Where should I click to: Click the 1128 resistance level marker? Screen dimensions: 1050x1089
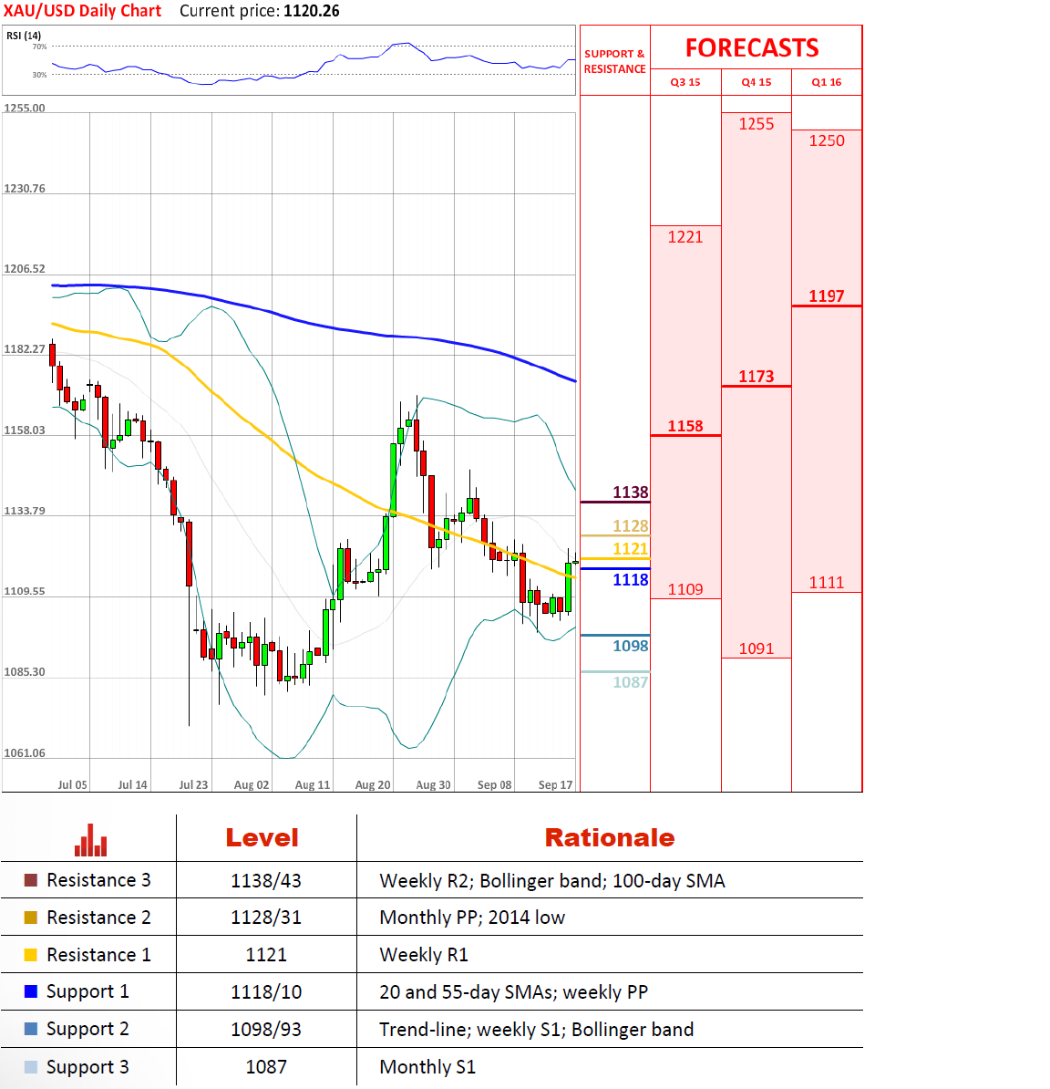pos(630,525)
